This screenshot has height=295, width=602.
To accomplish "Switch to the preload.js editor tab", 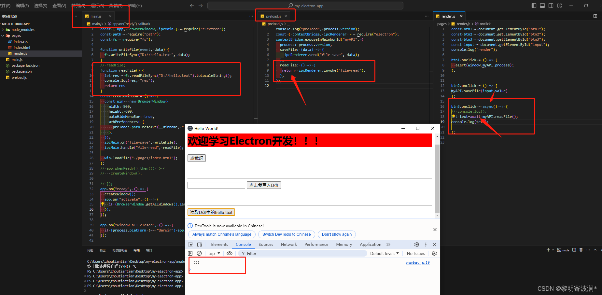I will (x=273, y=16).
